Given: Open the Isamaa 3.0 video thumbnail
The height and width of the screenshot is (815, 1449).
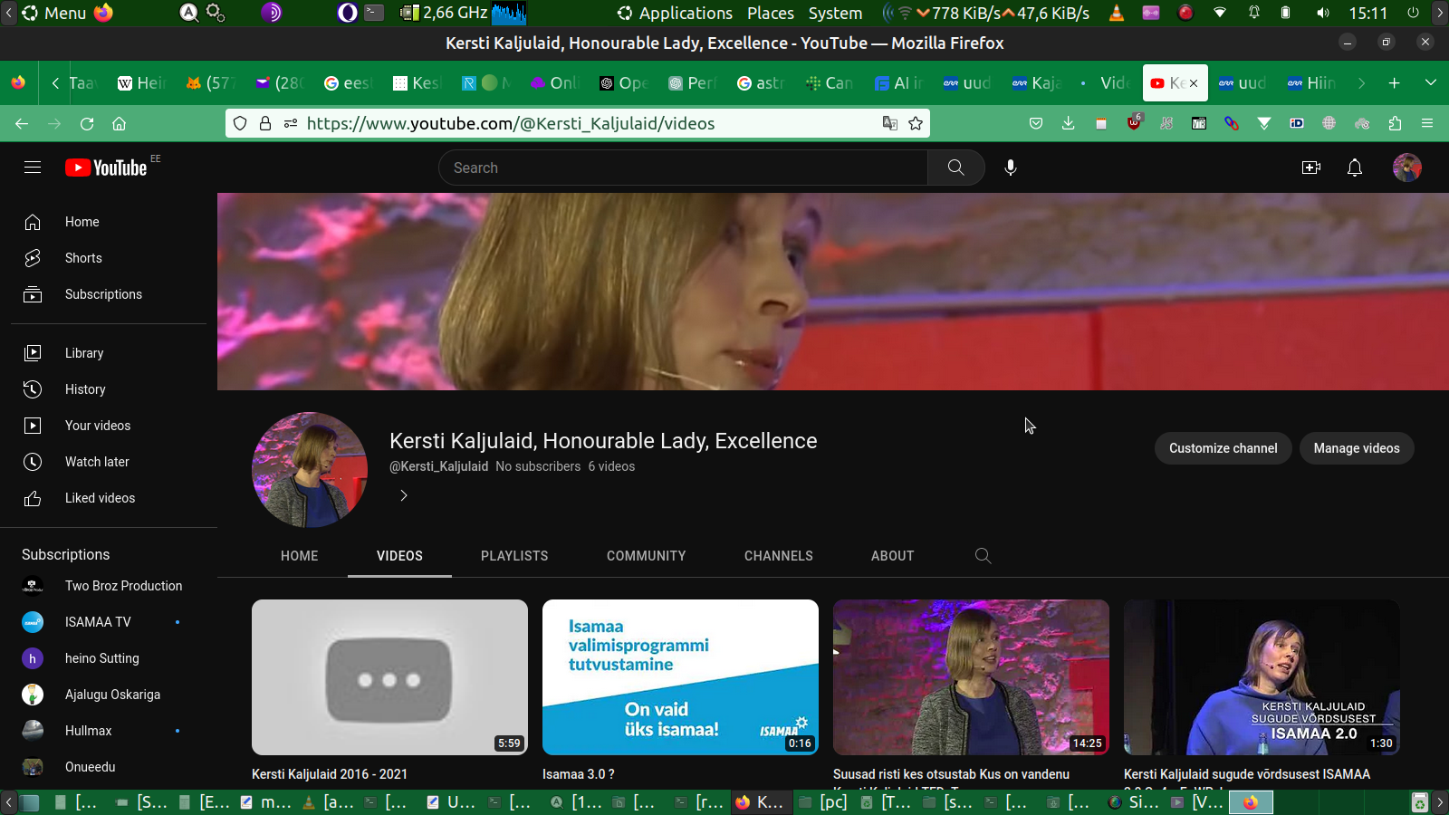Looking at the screenshot, I should click(680, 676).
